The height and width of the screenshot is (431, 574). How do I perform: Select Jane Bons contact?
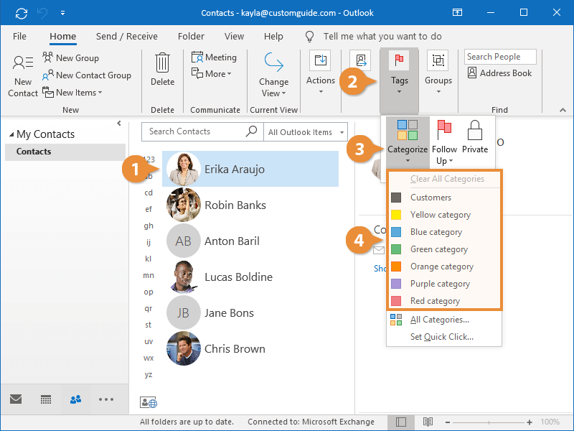coord(250,312)
